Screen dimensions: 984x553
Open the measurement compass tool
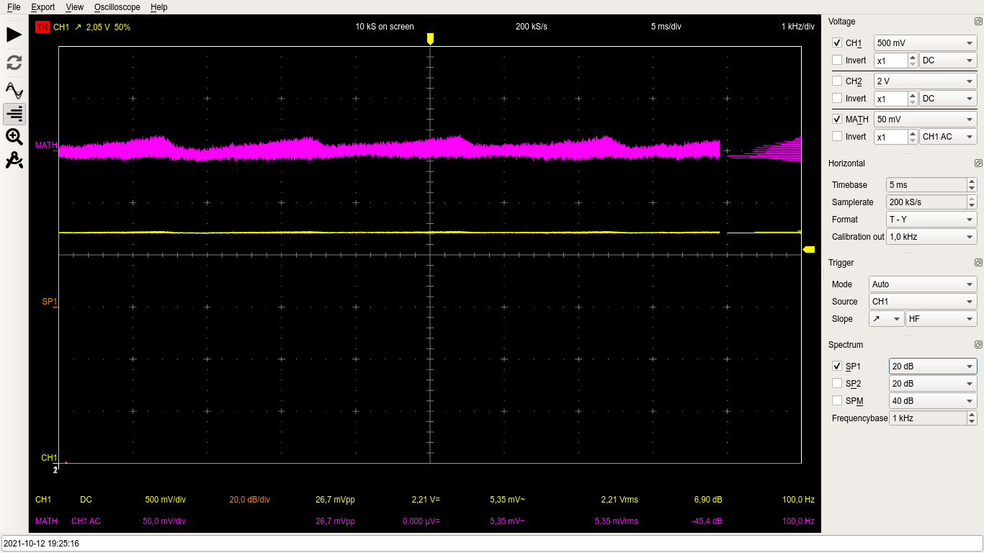click(14, 161)
